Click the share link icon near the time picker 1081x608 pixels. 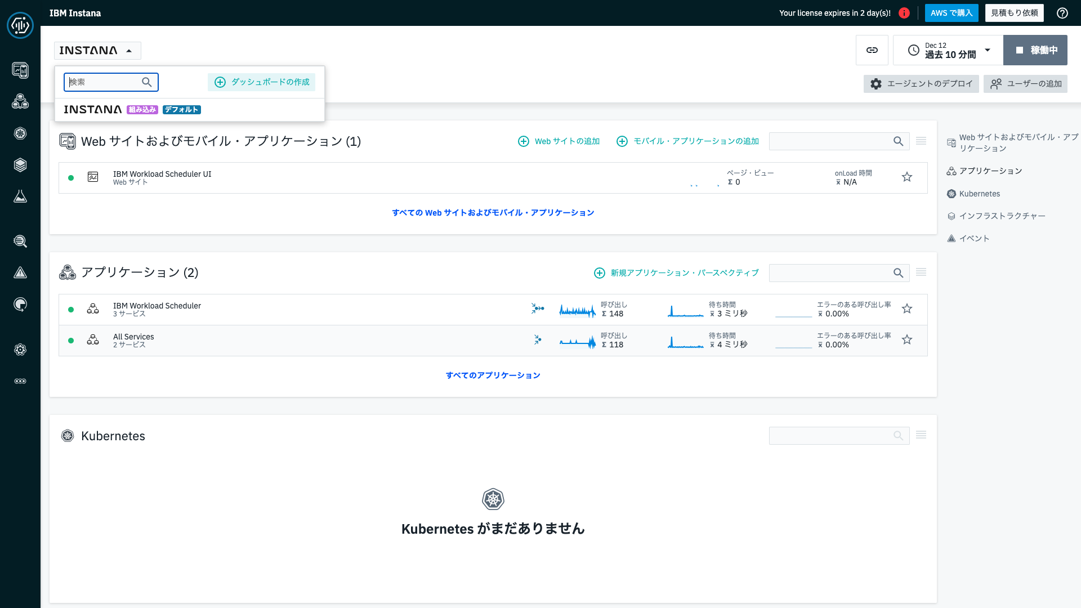(x=872, y=50)
